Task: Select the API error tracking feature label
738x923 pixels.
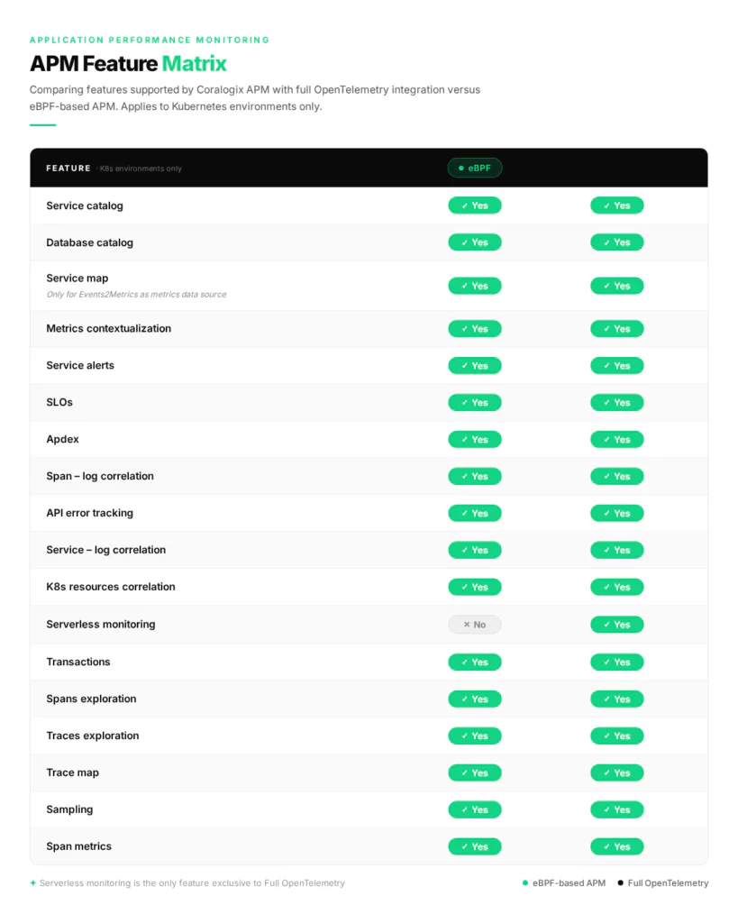Action: tap(89, 513)
